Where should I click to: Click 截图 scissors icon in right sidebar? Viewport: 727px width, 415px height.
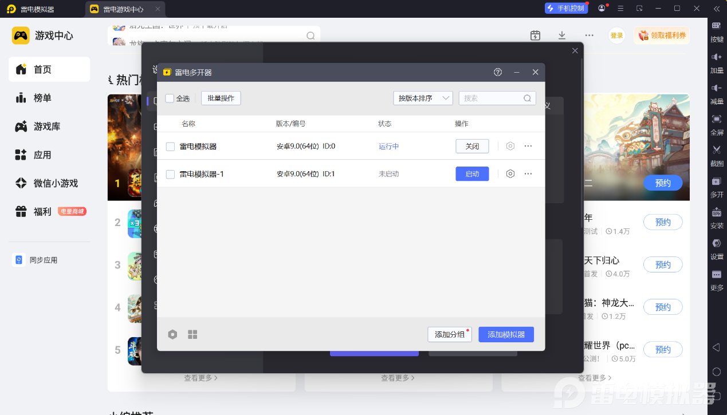pos(716,150)
